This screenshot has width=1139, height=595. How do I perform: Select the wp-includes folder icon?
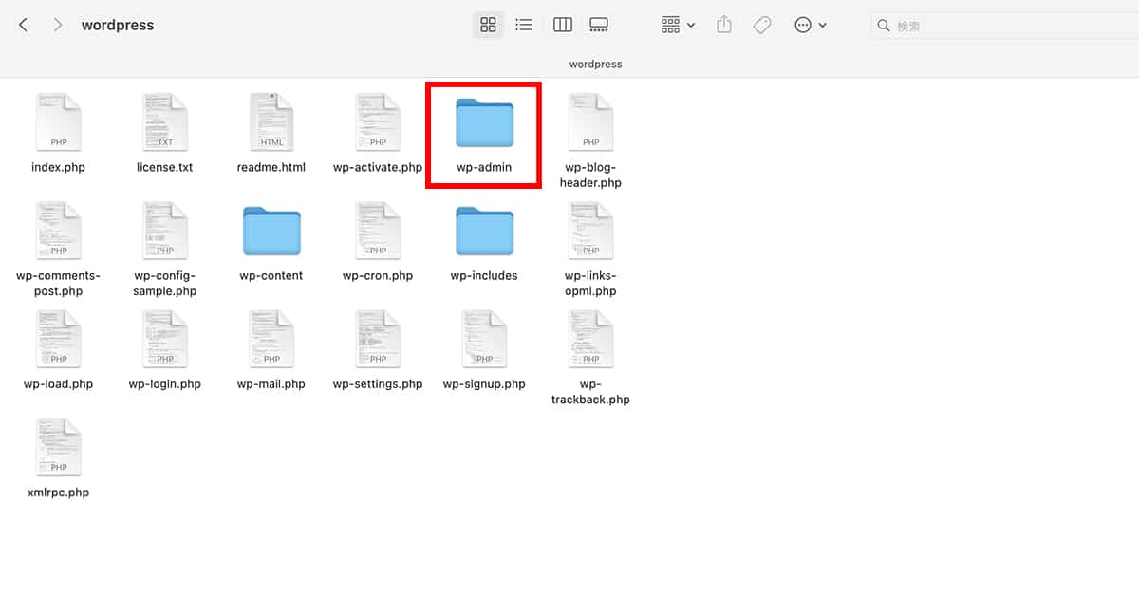pyautogui.click(x=484, y=232)
